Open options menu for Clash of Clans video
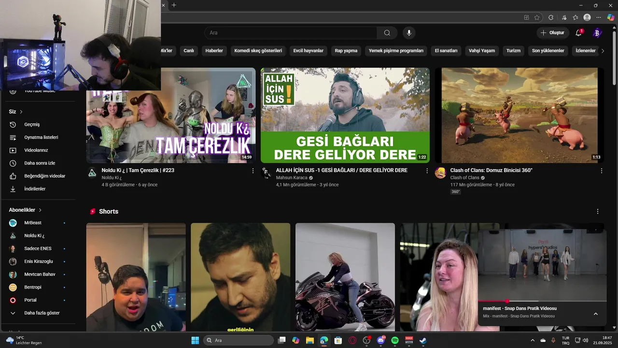The width and height of the screenshot is (618, 348). [x=602, y=171]
